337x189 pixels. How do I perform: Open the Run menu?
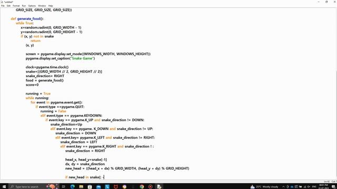point(24,6)
